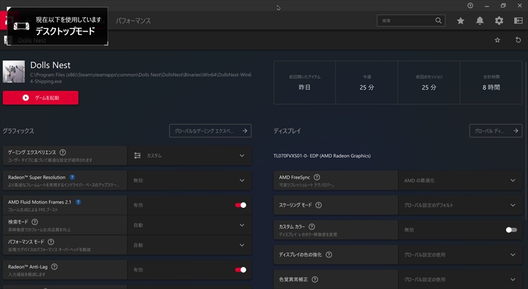Open Radeon Super Resolution 無効 dropdown
Viewport: 528px width, 289px height.
[x=189, y=180]
